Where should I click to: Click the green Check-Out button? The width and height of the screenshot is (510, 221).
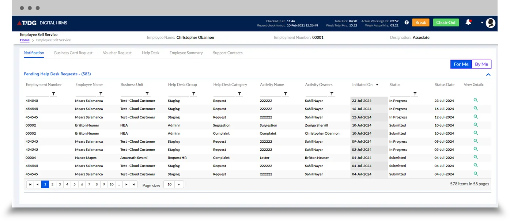tap(446, 23)
